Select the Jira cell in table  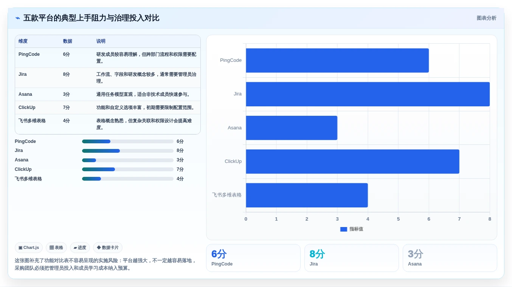pos(23,74)
